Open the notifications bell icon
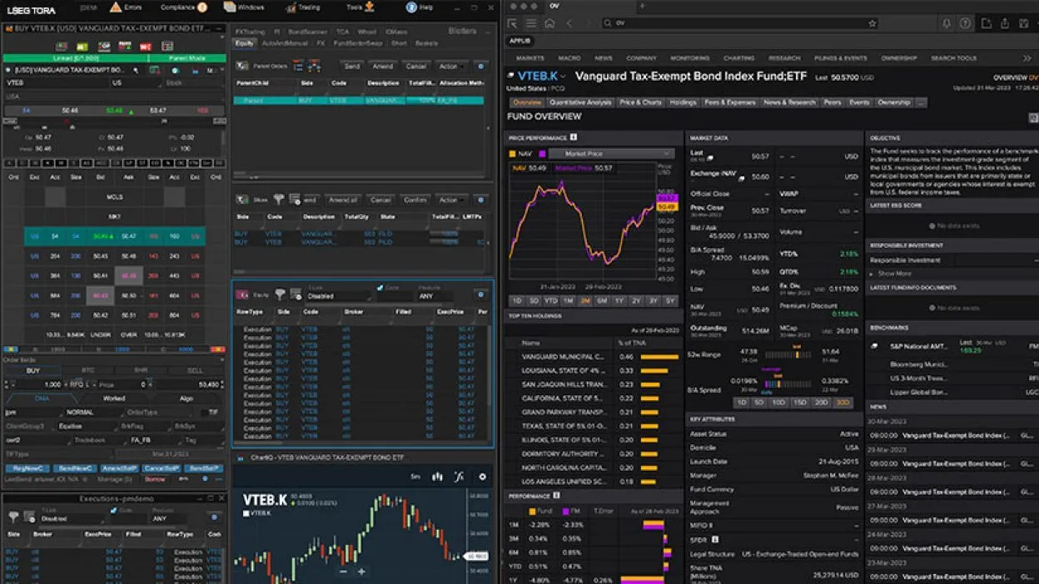 coord(947,23)
